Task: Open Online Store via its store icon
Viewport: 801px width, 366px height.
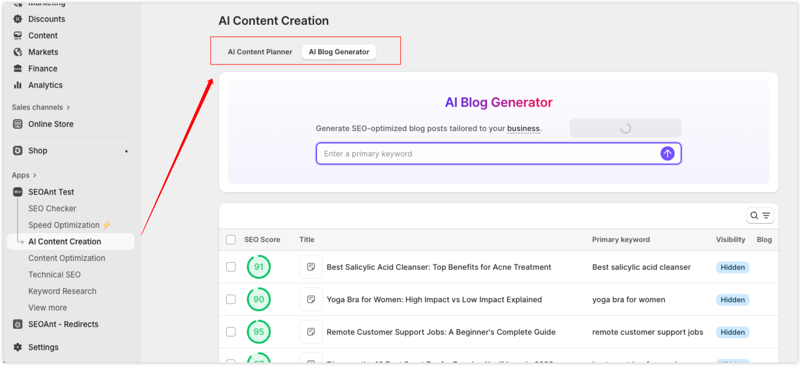Action: coord(18,124)
